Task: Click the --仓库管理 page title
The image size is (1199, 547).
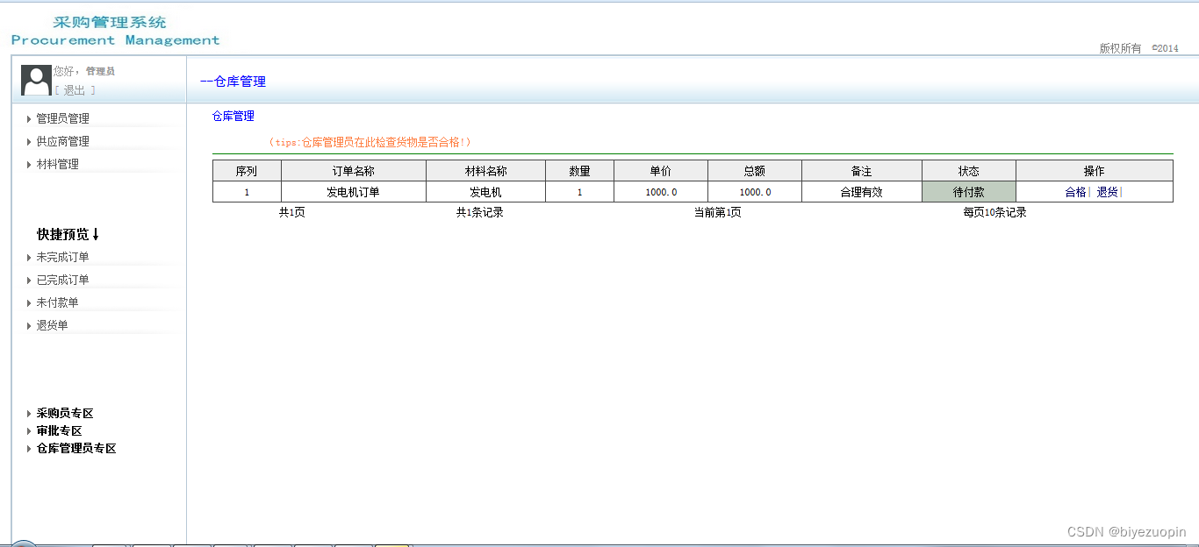Action: pyautogui.click(x=233, y=82)
